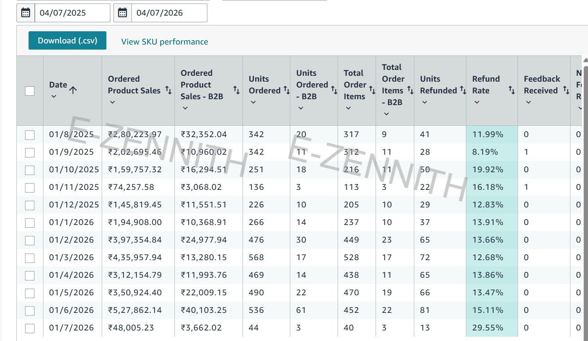Screen dimensions: 588x341
Task: Check the 01/12/2025 row checkbox
Action: click(30, 205)
